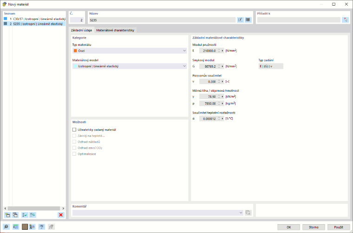
Task: Click the arrow next to thermal coefficient 0.000012
Action: tap(222, 119)
